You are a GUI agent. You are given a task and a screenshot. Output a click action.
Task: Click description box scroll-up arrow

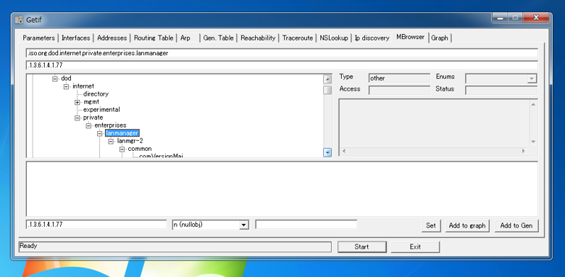click(533, 104)
